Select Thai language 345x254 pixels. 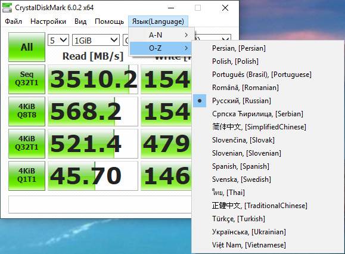click(268, 193)
